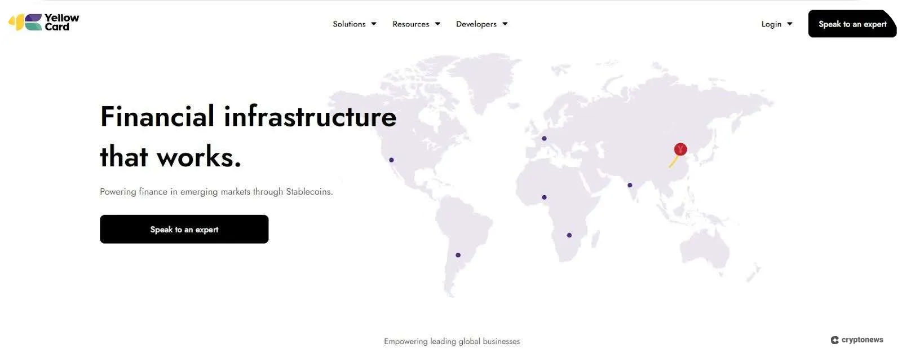Click the map dot in Southern Africa
Viewport: 902px width, 361px height.
(x=569, y=235)
